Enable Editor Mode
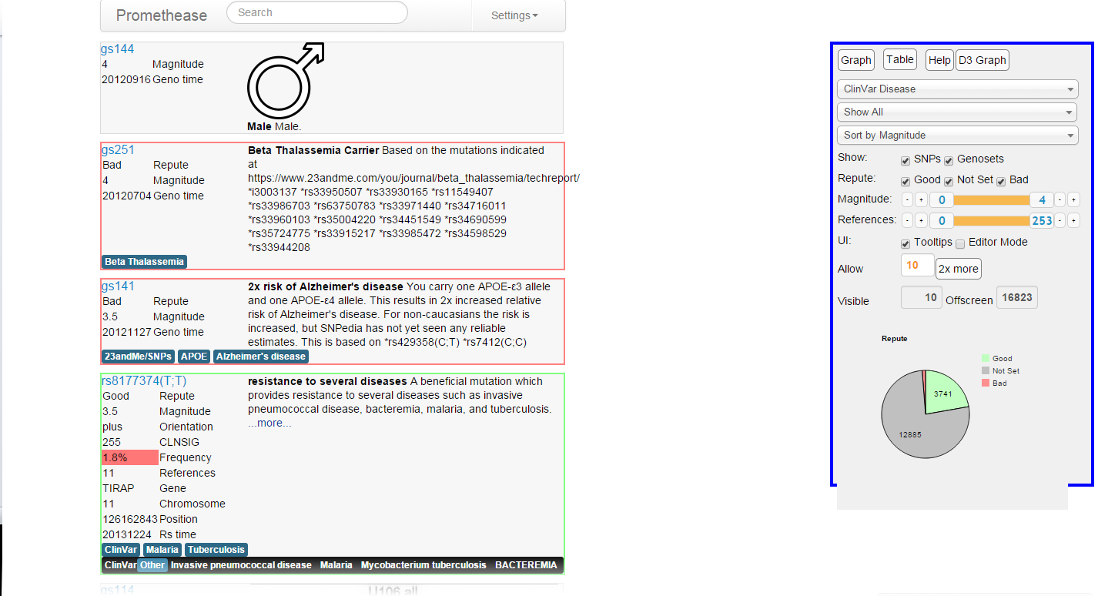Screen dimensions: 1098x596 point(960,242)
